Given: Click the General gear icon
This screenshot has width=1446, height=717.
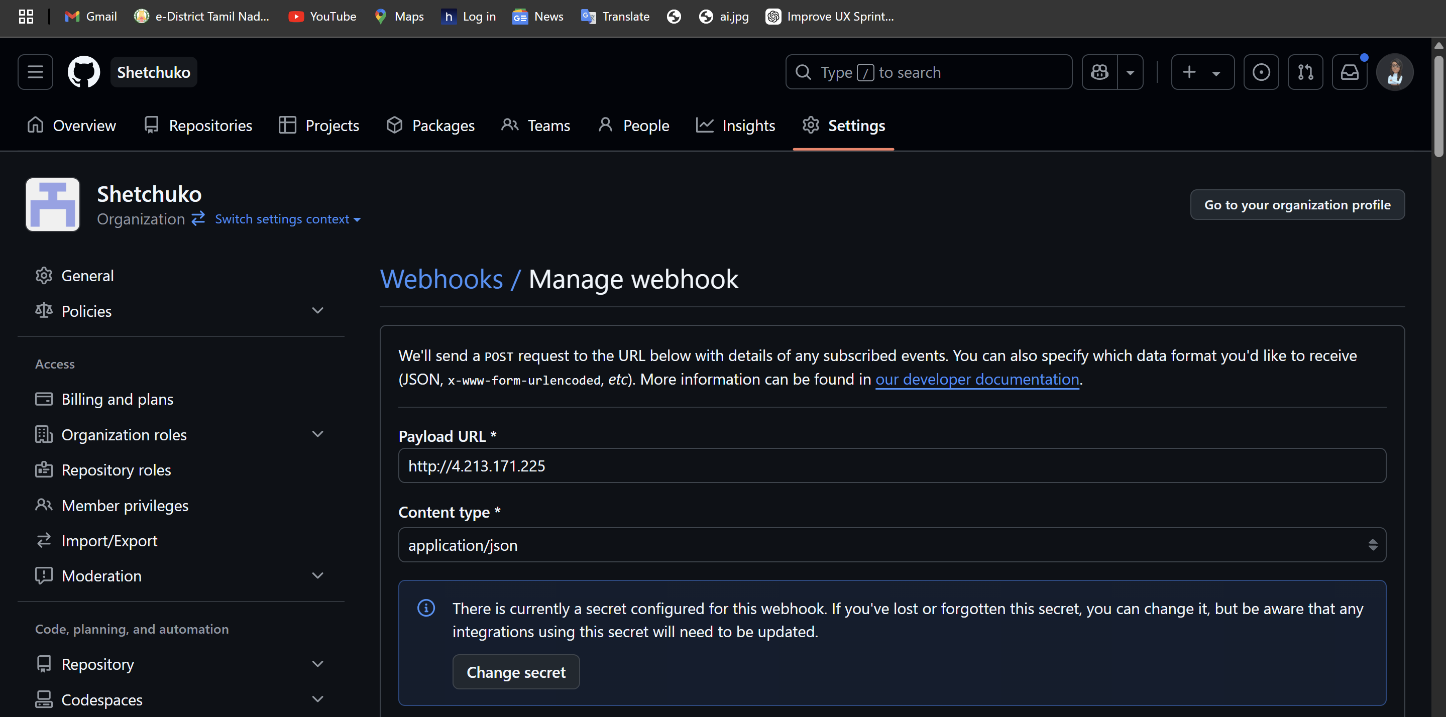Looking at the screenshot, I should point(44,276).
